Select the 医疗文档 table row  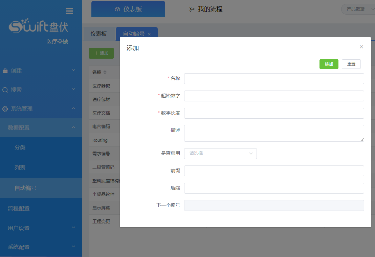[x=105, y=113]
